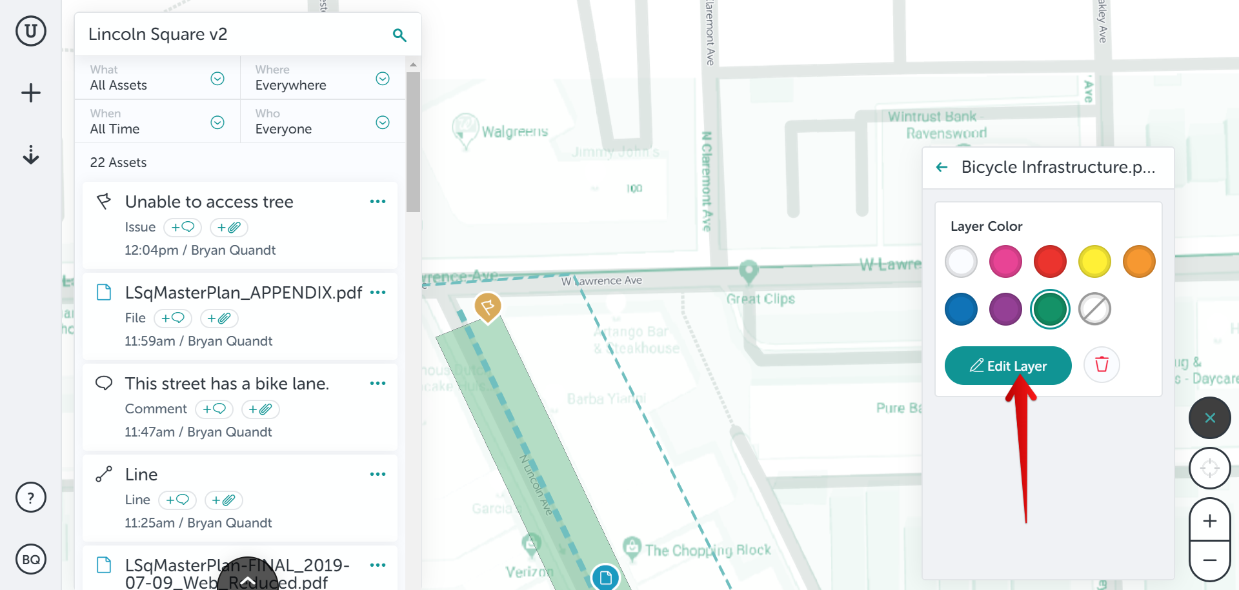Image resolution: width=1239 pixels, height=590 pixels.
Task: Click the blue file marker on map
Action: pos(605,577)
